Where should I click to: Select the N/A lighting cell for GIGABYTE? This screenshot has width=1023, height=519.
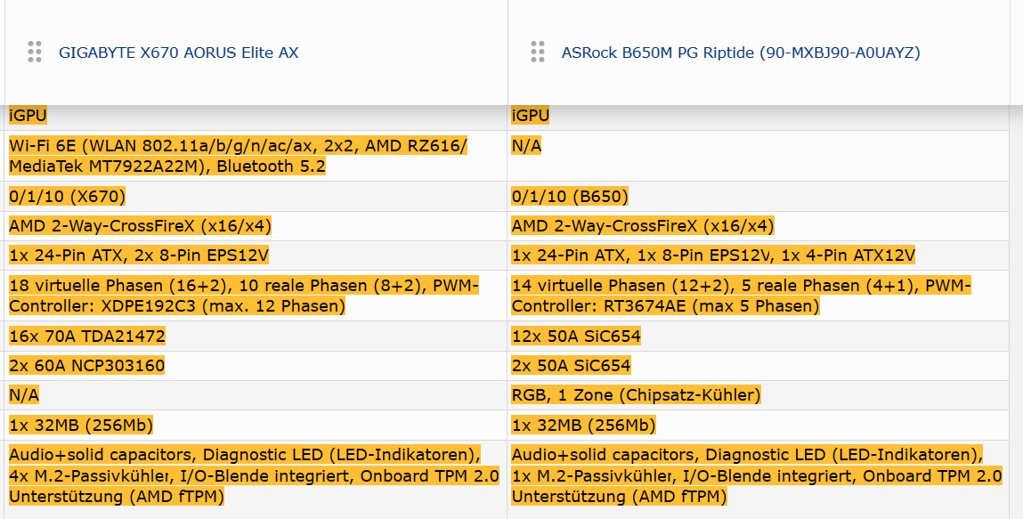[24, 395]
